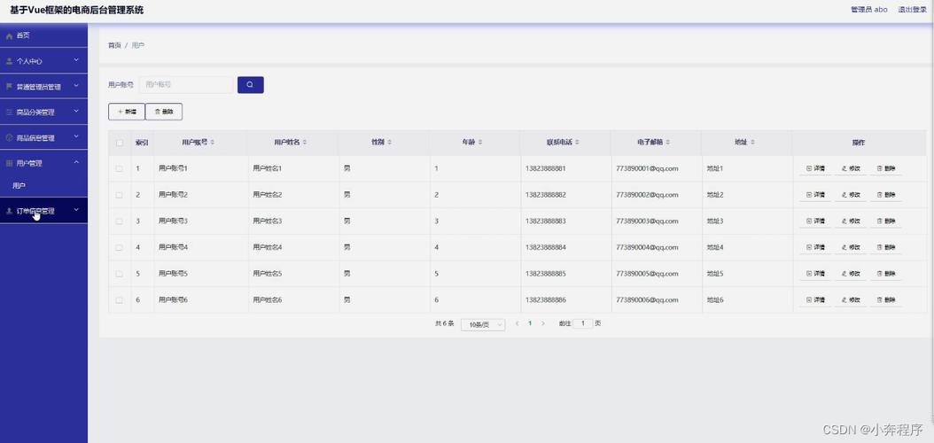The height and width of the screenshot is (443, 934).
Task: Sort by 用户账号 column arrows
Action: tap(213, 143)
